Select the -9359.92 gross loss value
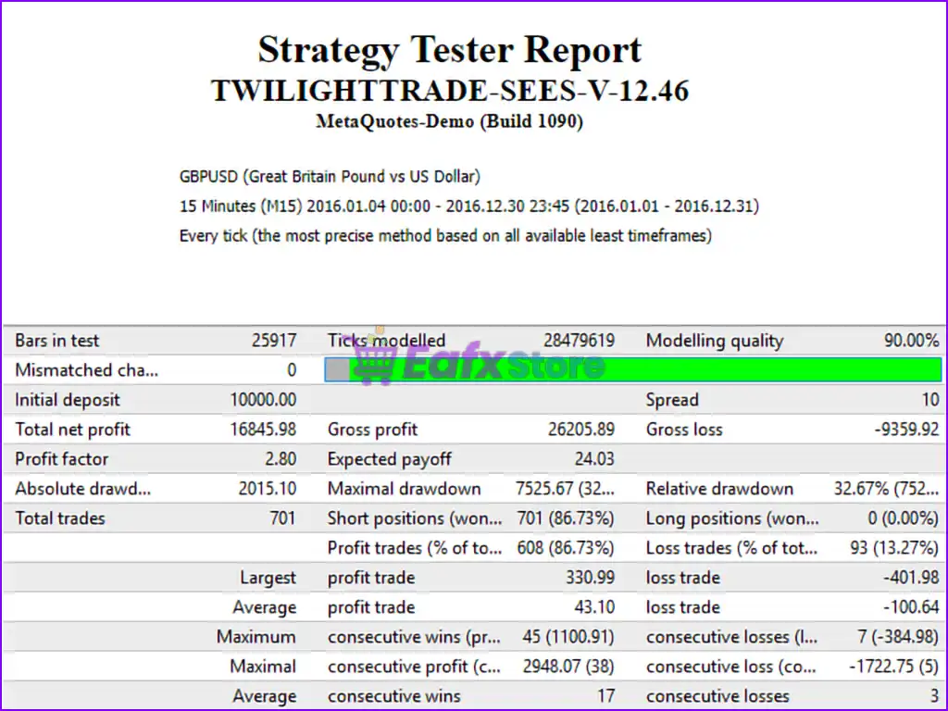Screen dimensions: 948x711 [x=907, y=430]
